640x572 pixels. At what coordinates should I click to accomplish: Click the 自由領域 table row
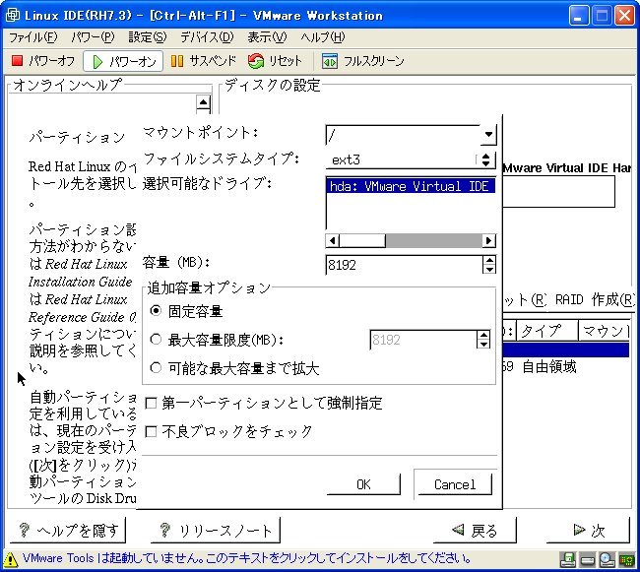click(x=566, y=366)
